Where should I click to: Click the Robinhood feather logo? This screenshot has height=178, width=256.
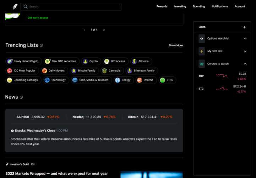click(15, 7)
